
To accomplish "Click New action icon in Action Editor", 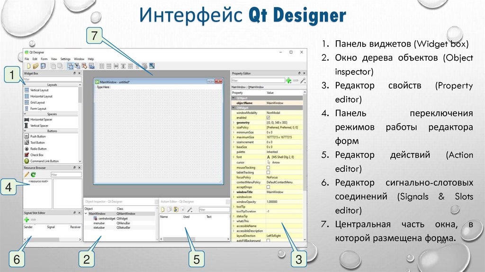I will click(163, 209).
